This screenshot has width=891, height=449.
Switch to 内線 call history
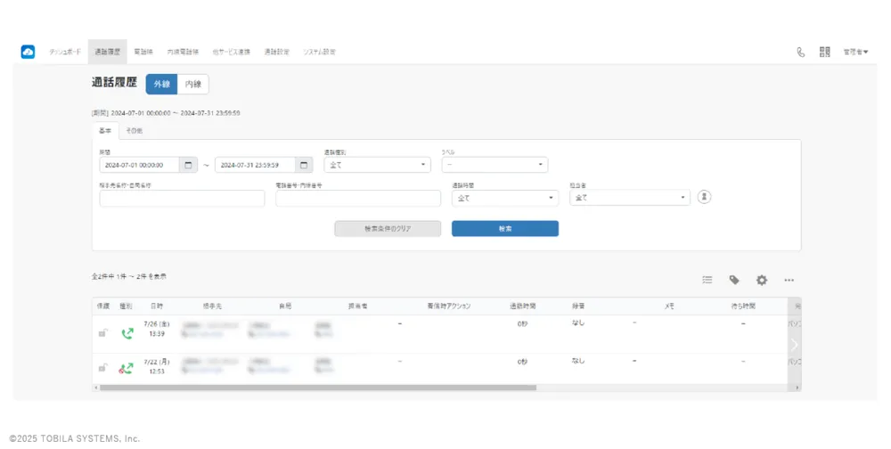pyautogui.click(x=192, y=84)
